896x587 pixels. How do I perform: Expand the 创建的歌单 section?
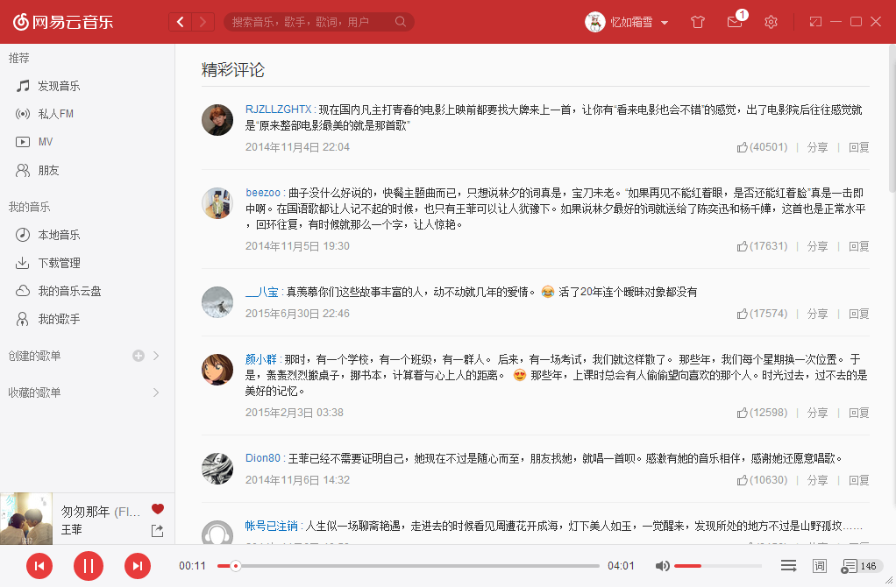tap(156, 356)
